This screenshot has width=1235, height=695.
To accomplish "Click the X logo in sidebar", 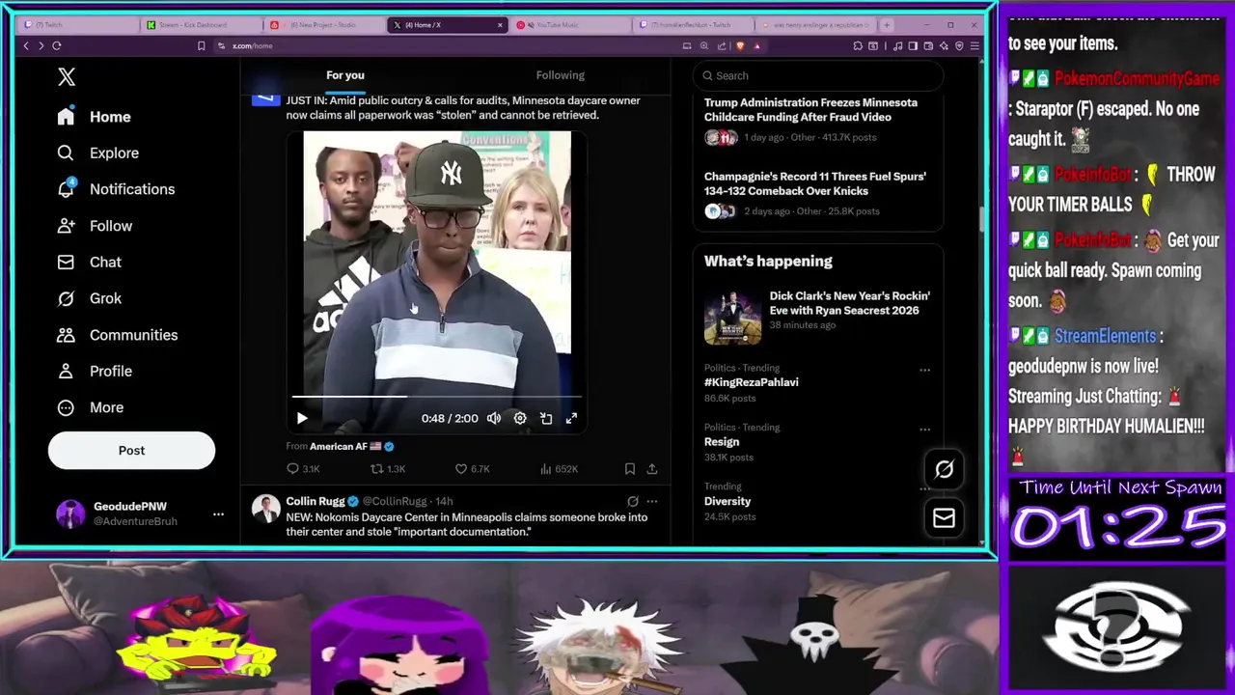I will click(66, 77).
